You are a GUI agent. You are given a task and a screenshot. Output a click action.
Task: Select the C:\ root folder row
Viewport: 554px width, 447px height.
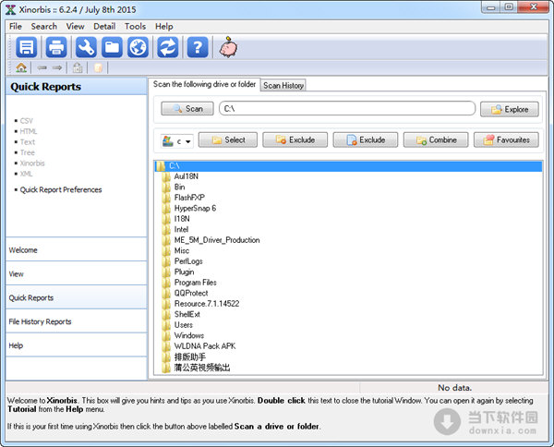tap(348, 166)
